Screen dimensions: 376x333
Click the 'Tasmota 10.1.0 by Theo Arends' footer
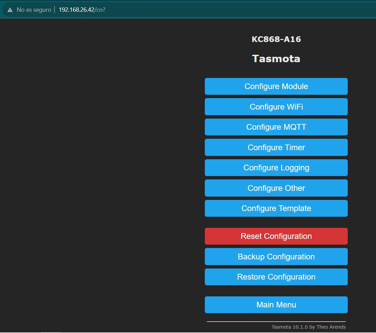[x=308, y=327]
